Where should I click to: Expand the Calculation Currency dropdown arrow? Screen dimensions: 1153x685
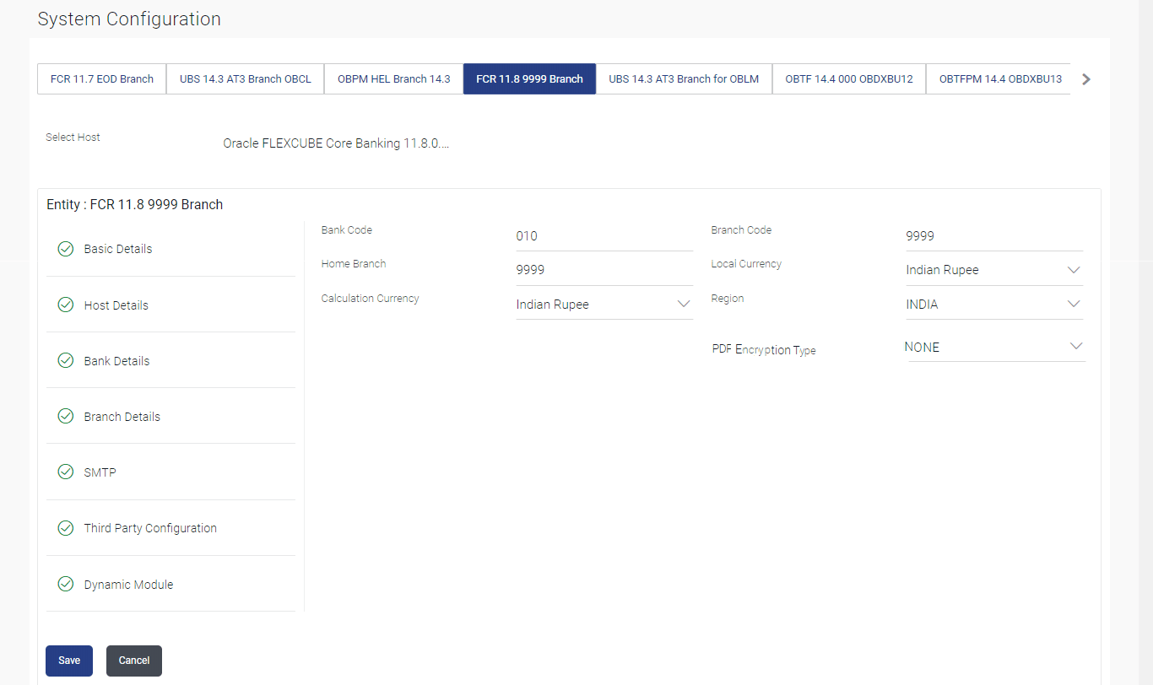pos(684,305)
